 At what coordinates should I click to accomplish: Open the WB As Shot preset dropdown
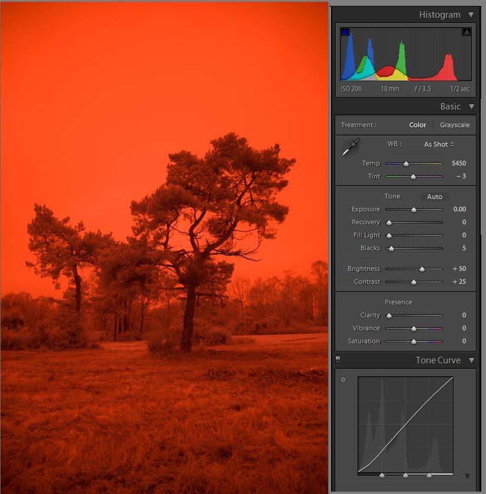pyautogui.click(x=439, y=144)
